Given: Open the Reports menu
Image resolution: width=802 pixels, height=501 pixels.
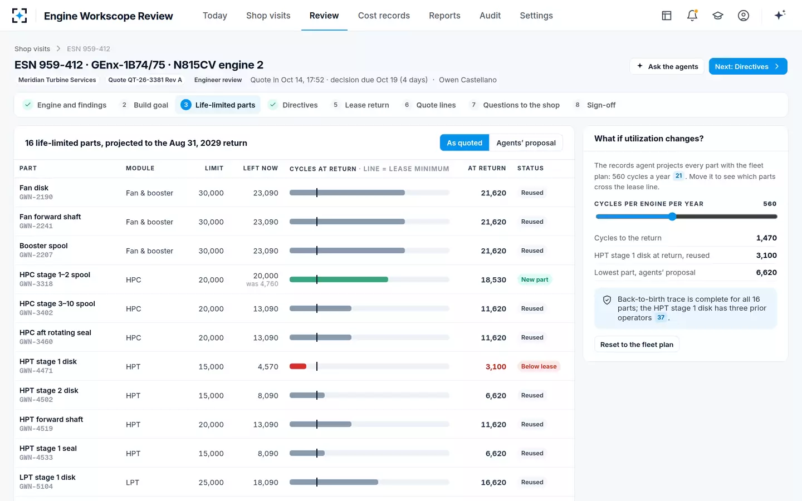Looking at the screenshot, I should pos(444,16).
